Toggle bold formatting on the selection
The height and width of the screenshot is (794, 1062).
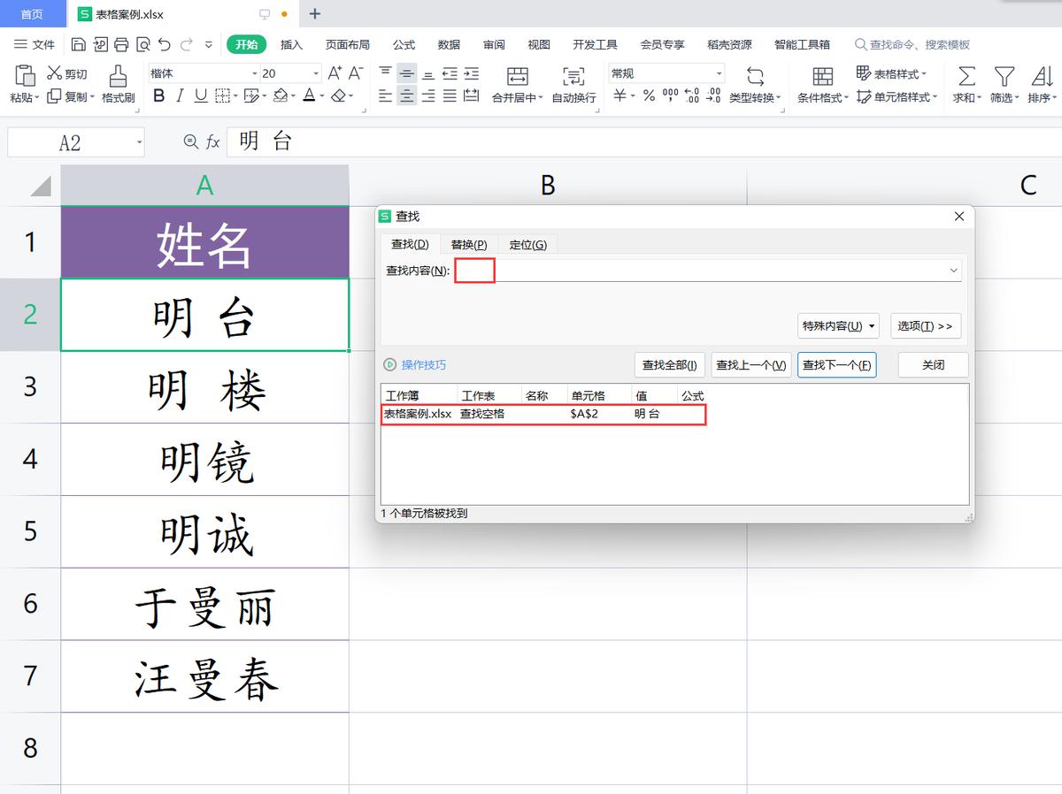tap(159, 95)
